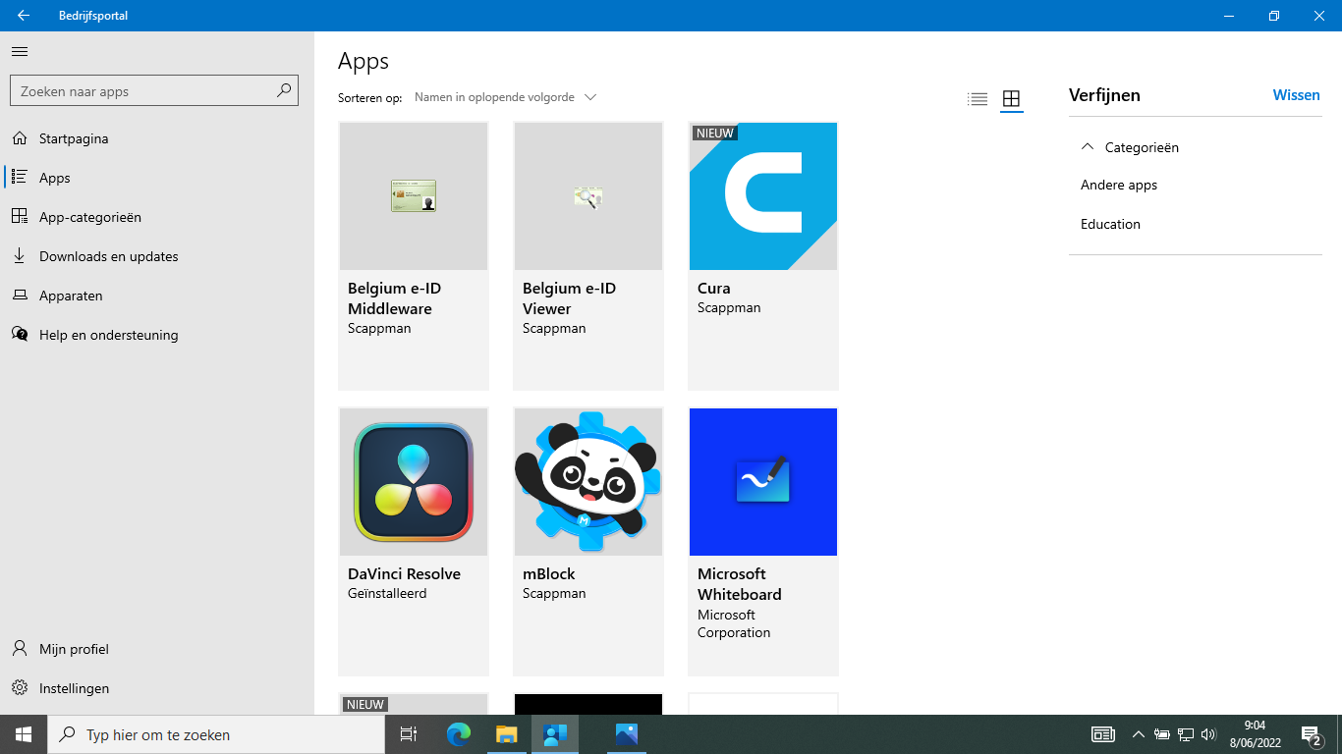
Task: Open Belgium e-ID Middleware tile icon
Action: click(414, 196)
